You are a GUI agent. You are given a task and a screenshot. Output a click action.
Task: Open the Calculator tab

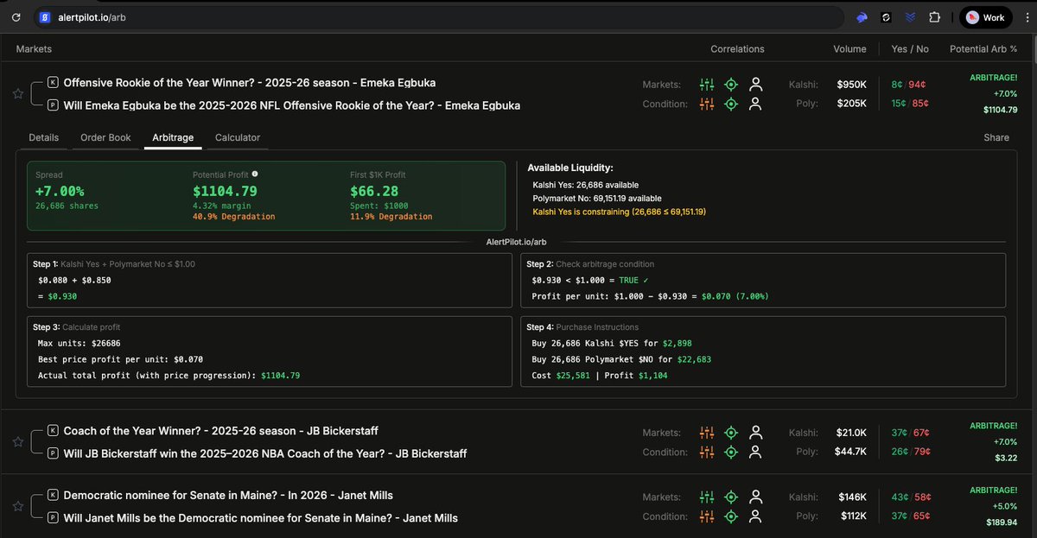click(x=238, y=137)
